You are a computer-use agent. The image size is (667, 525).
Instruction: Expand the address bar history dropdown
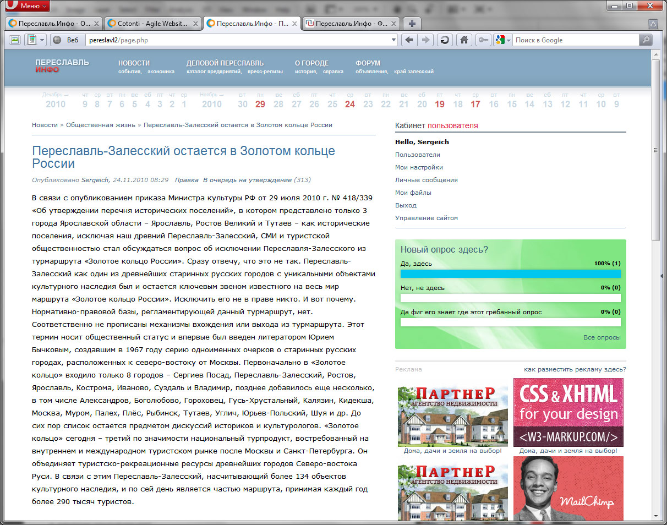click(x=393, y=40)
